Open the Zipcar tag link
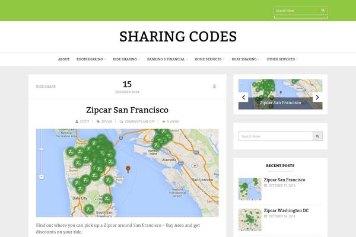Viewport: 356px width, 237px height. point(106,121)
